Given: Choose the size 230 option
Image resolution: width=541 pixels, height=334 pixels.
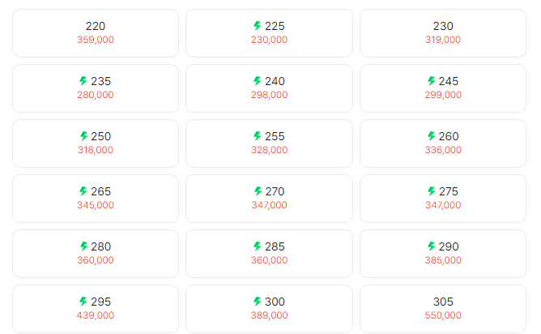Looking at the screenshot, I should [x=443, y=33].
